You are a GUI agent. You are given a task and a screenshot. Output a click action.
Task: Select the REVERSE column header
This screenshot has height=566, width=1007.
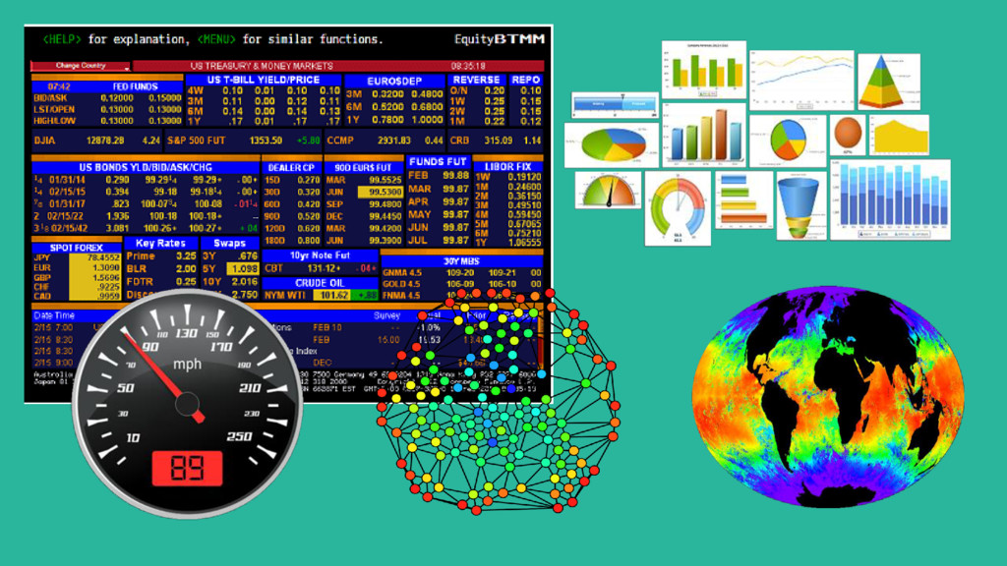click(477, 80)
